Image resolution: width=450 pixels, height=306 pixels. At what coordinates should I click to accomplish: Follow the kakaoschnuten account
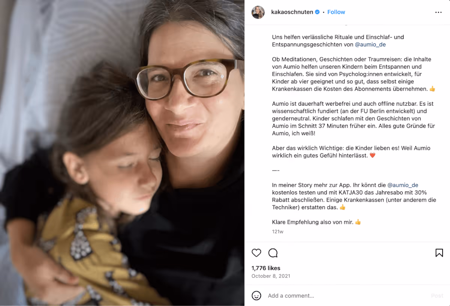click(x=336, y=12)
